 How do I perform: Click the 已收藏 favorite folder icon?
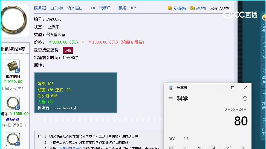pos(192,8)
